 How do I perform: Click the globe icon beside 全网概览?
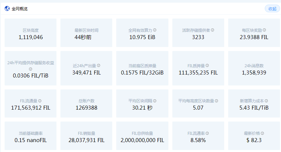(x=7, y=9)
